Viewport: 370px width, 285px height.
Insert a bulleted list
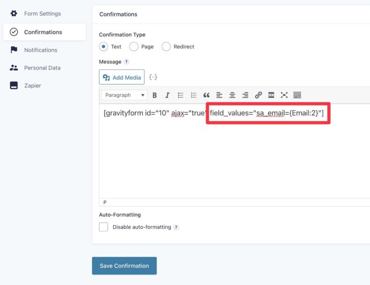(181, 95)
